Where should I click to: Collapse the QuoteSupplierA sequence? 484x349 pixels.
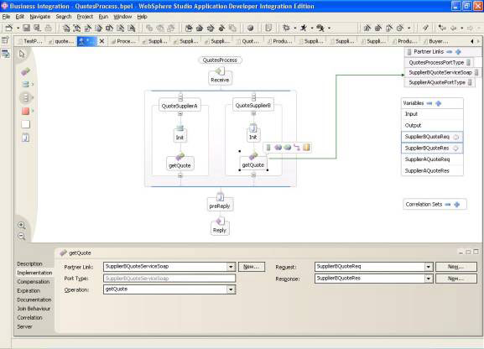[180, 113]
